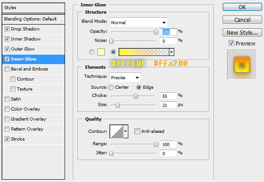Click the Opacity slider handle

coord(156,32)
